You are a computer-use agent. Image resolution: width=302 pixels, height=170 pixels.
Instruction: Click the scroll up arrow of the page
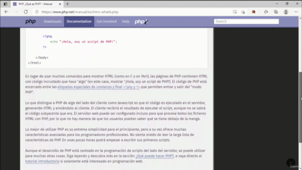(x=300, y=18)
